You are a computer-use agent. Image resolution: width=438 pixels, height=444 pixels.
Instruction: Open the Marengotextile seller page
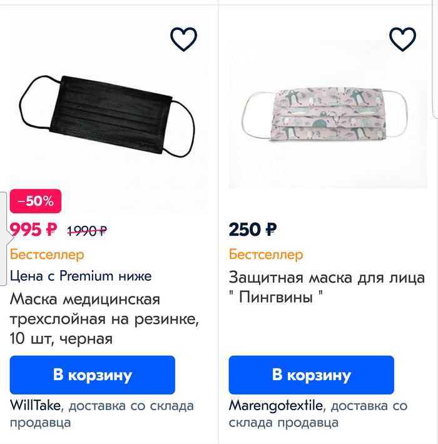coord(276,406)
